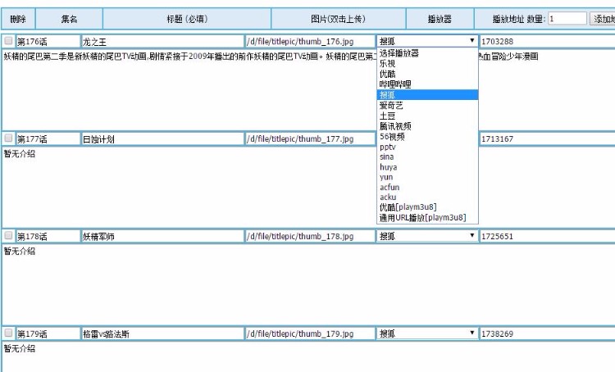Image resolution: width=615 pixels, height=372 pixels.
Task: Click the image path field thumb_178.jpg
Action: click(310, 236)
